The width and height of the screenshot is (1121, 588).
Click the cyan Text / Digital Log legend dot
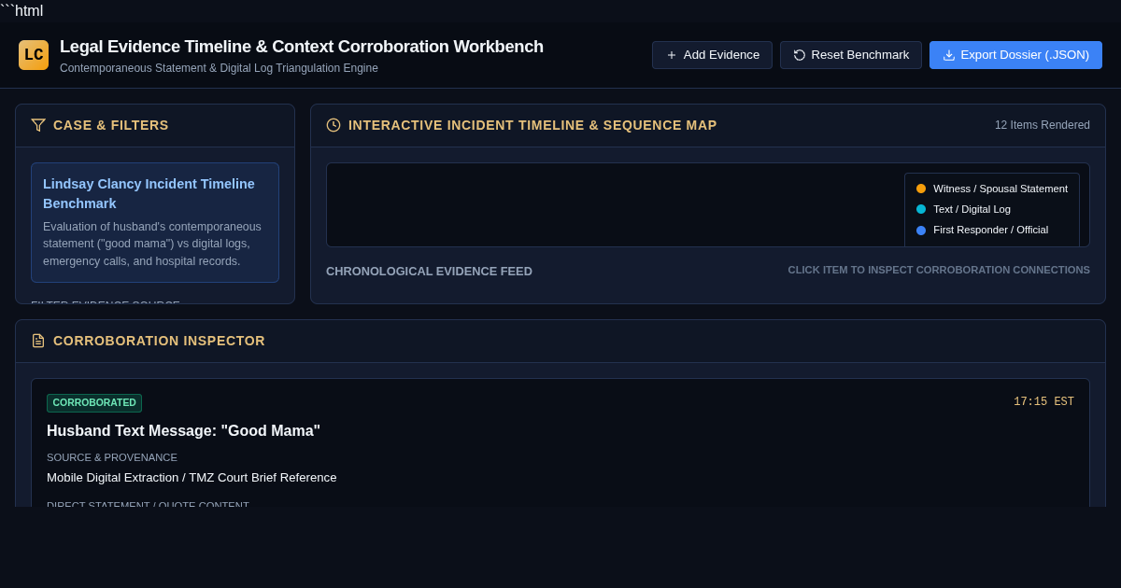[x=921, y=209]
